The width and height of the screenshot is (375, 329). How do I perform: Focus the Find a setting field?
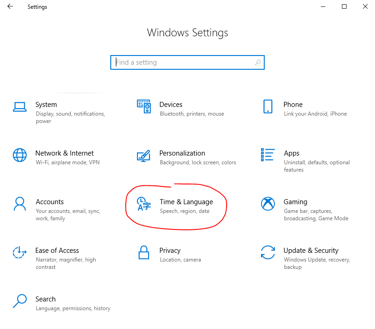[x=187, y=62]
